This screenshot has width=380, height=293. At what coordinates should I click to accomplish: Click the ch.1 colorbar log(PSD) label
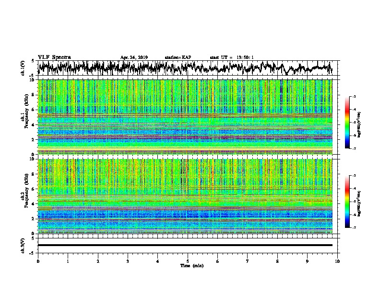[359, 125]
